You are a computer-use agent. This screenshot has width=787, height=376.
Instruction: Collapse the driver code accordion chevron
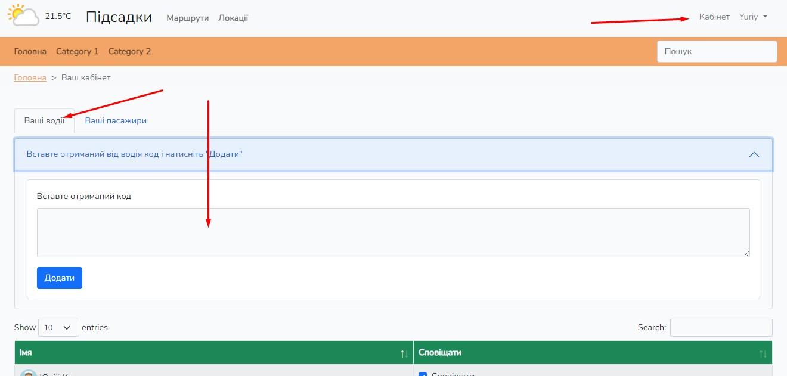pos(754,154)
